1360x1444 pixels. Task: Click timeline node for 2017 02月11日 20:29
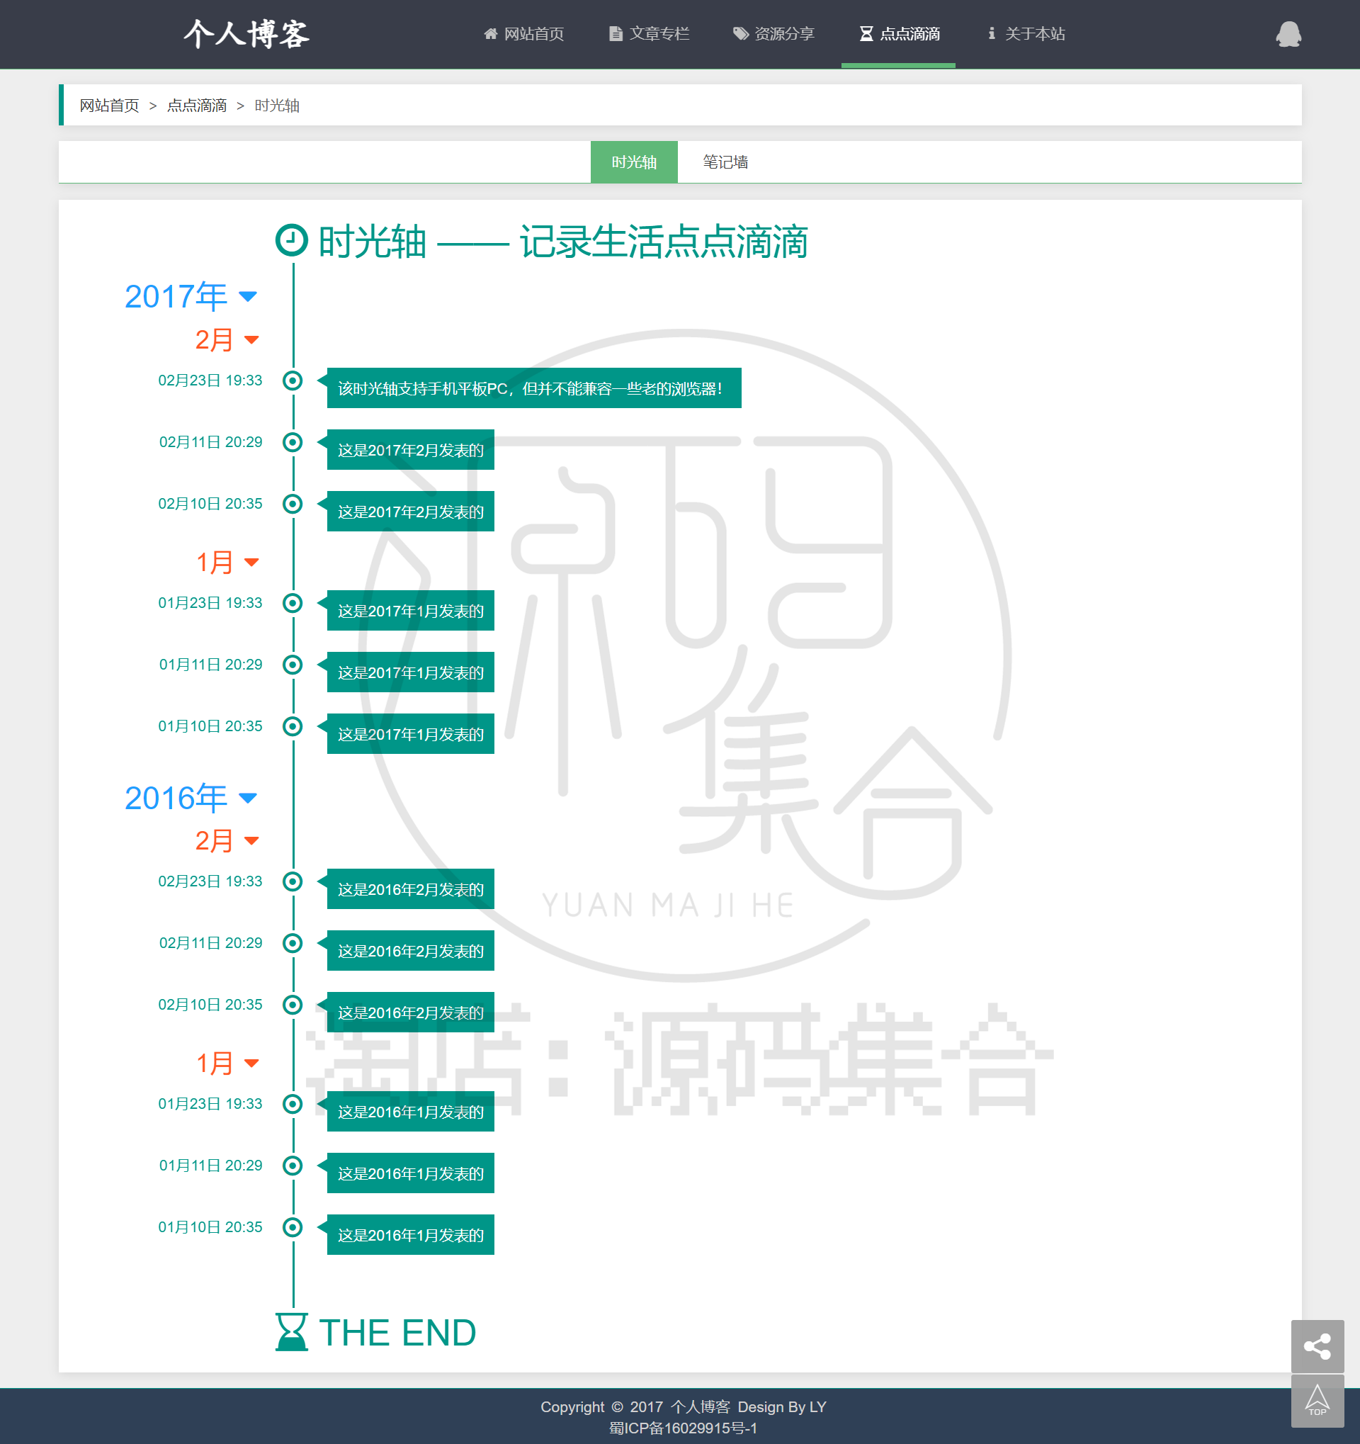(x=293, y=442)
